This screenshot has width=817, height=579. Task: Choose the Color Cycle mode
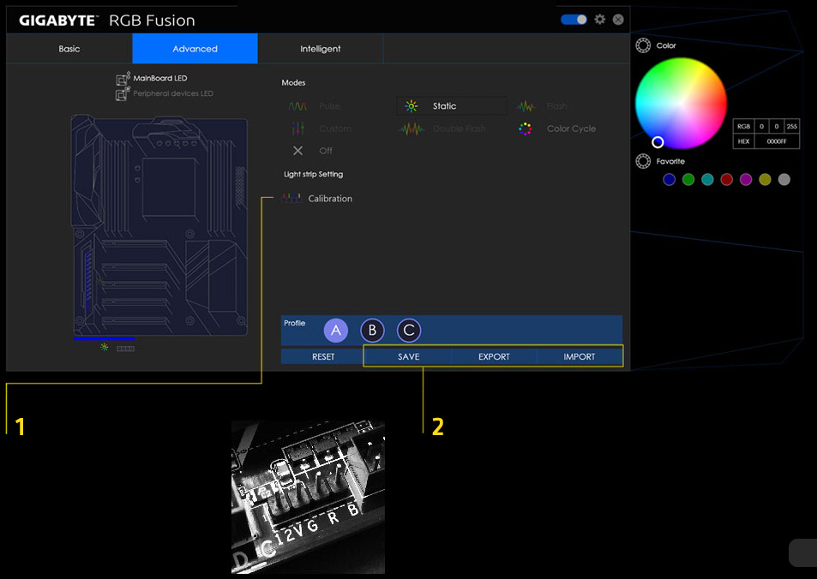tap(557, 128)
